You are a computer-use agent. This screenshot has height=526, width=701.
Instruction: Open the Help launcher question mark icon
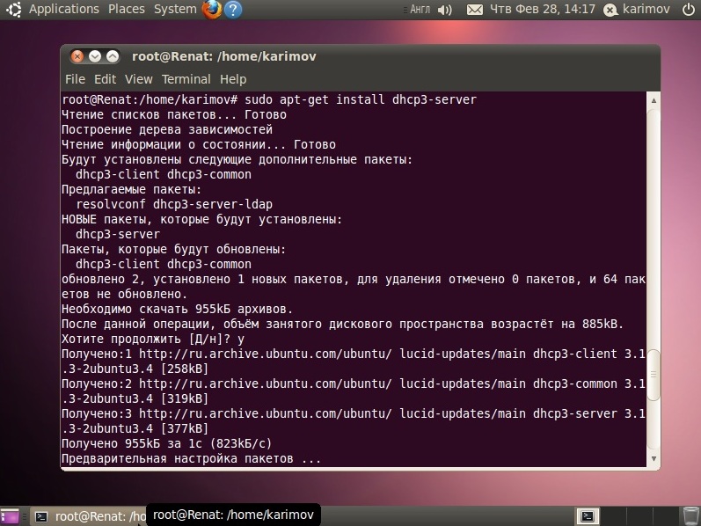233,10
